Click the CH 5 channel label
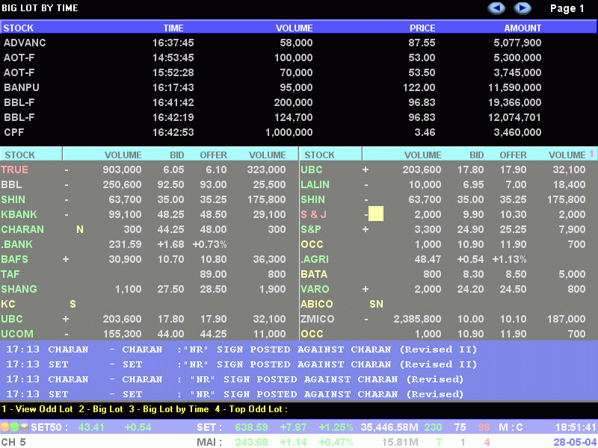 (x=13, y=442)
